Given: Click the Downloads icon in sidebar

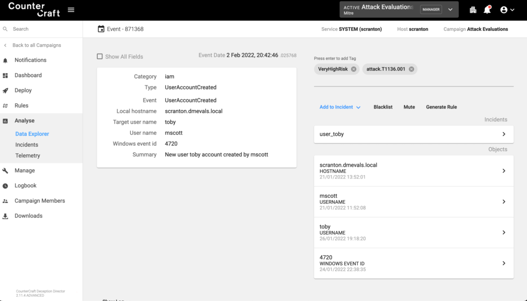Looking at the screenshot, I should (x=6, y=216).
